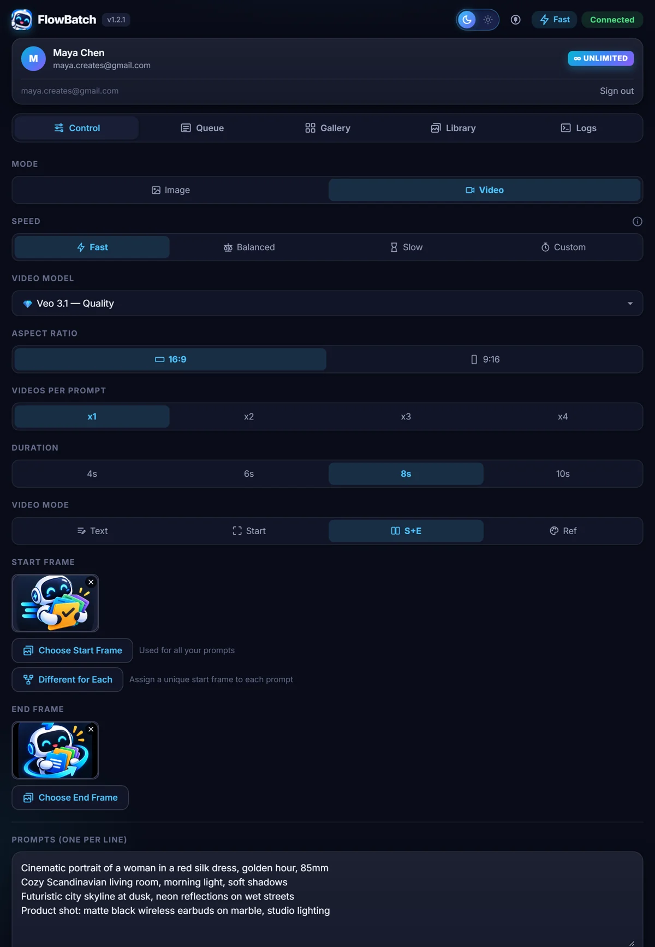The width and height of the screenshot is (655, 947).
Task: Open the Logs tab
Action: (579, 128)
